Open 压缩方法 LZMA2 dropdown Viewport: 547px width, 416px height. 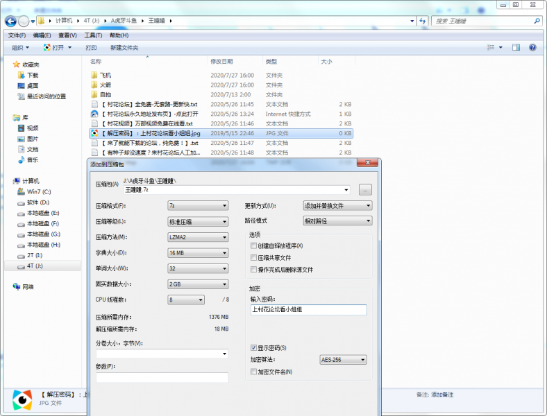(198, 237)
